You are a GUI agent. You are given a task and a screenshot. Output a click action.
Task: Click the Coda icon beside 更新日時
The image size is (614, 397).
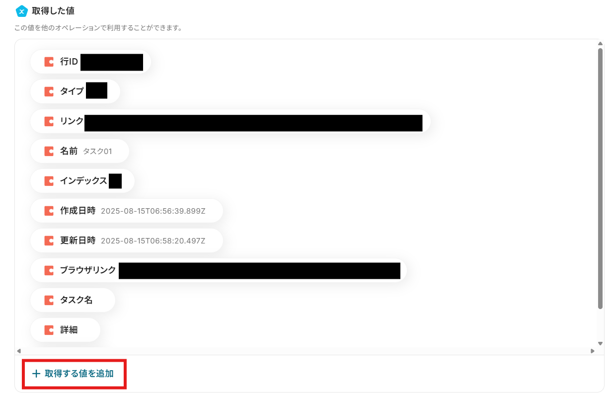click(x=49, y=240)
